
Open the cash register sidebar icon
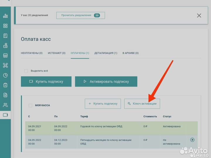(5, 46)
